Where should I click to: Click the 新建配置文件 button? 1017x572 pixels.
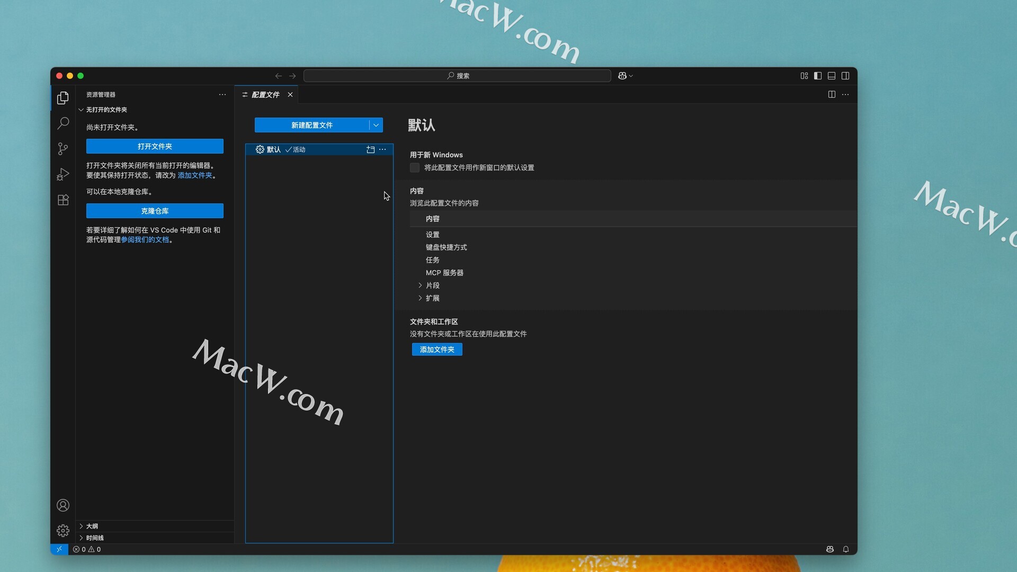(312, 125)
